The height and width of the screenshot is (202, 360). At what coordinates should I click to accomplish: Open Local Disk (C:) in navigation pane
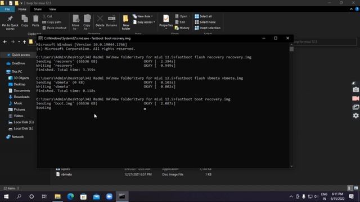[21, 122]
